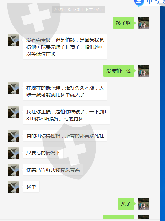Click the sender avatar beside 没破怕什么

point(143,71)
